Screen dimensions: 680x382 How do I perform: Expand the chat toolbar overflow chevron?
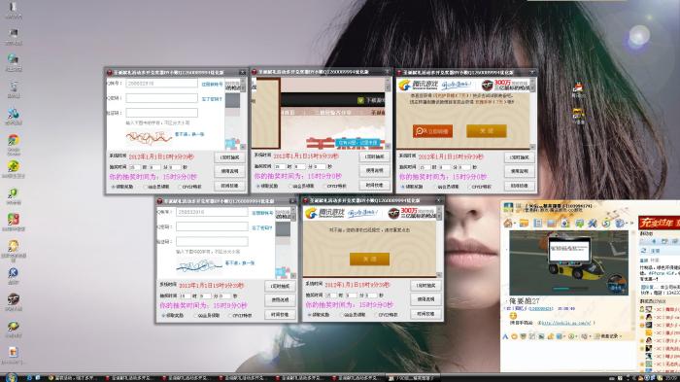[x=631, y=224]
